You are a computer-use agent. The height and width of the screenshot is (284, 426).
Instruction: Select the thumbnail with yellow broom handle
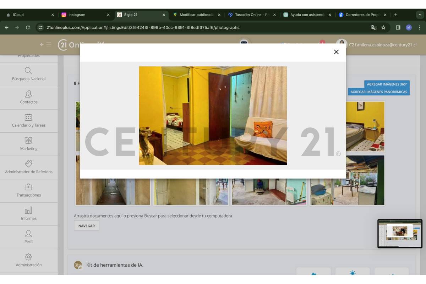[x=269, y=192]
